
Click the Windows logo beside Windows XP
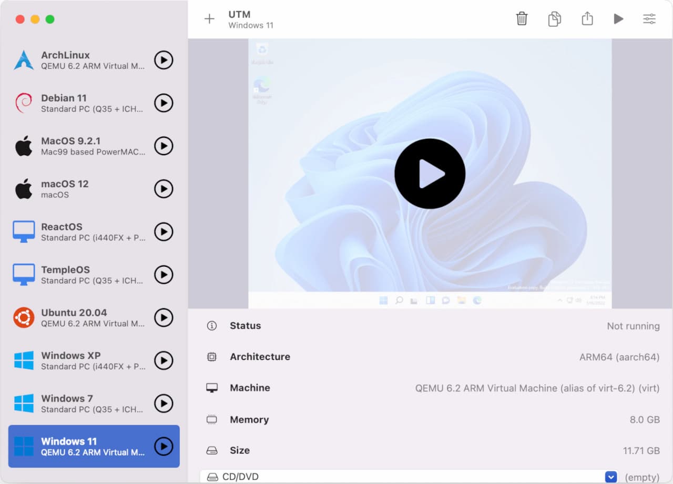24,360
